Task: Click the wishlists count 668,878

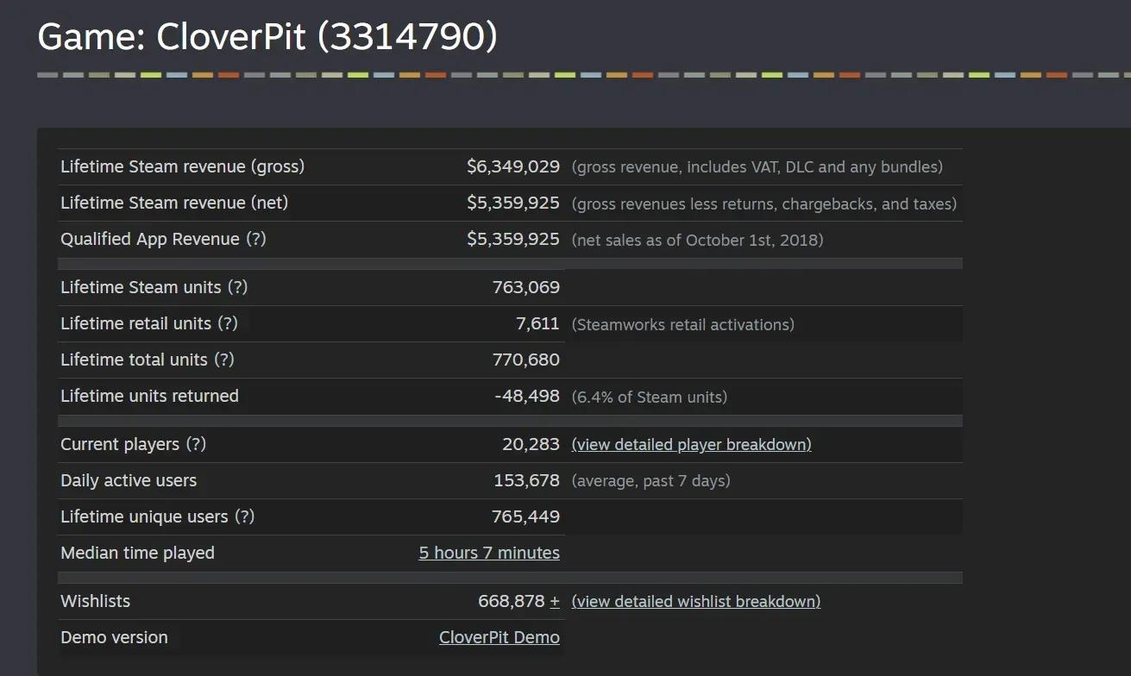Action: [511, 601]
